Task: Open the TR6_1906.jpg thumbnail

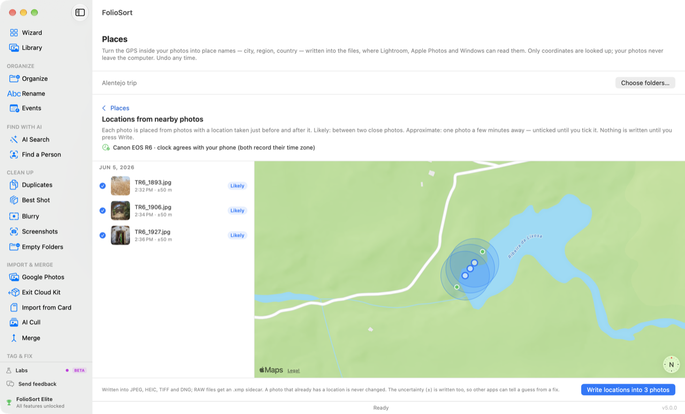Action: (x=120, y=210)
